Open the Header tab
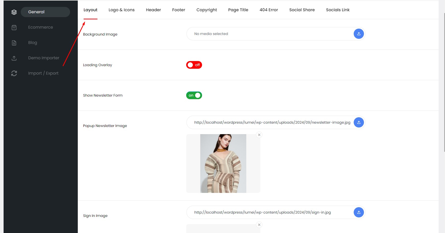445x233 pixels. [x=153, y=10]
